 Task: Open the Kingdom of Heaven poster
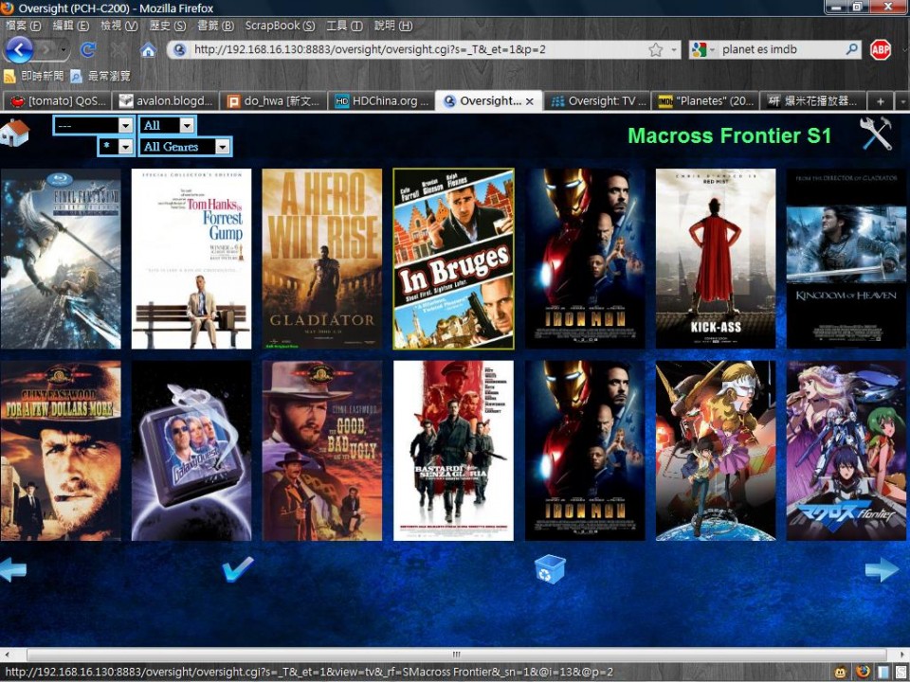[846, 259]
